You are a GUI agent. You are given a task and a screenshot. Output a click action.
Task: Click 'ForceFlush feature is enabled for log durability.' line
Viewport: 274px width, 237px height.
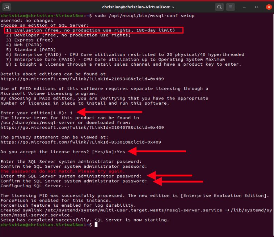click(x=68, y=206)
